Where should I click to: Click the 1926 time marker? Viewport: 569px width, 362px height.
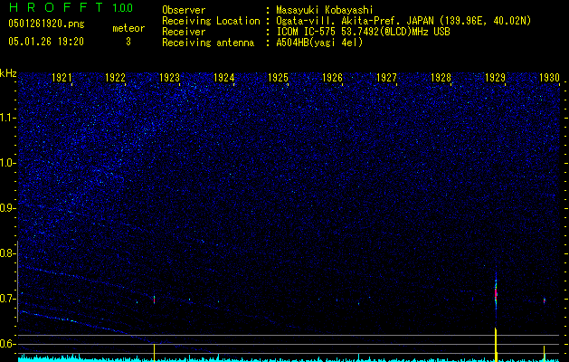tap(332, 77)
